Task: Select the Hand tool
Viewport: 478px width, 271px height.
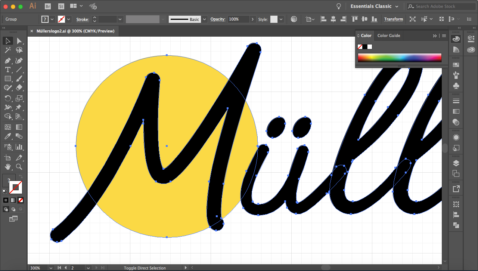Action: [x=8, y=167]
